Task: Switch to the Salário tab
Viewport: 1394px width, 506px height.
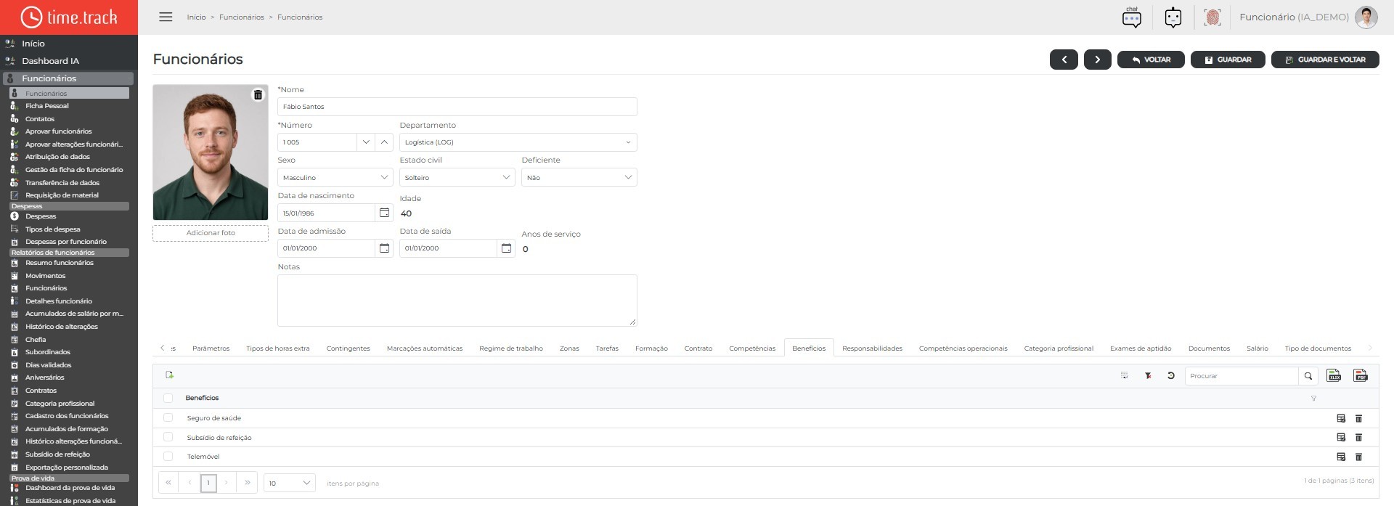Action: pyautogui.click(x=1258, y=348)
